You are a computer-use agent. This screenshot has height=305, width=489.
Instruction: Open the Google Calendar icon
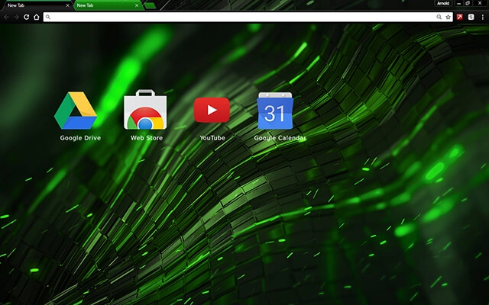[275, 111]
